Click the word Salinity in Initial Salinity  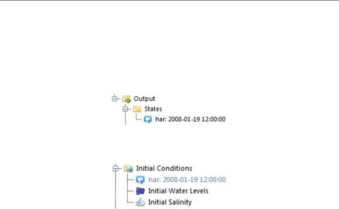tap(181, 202)
